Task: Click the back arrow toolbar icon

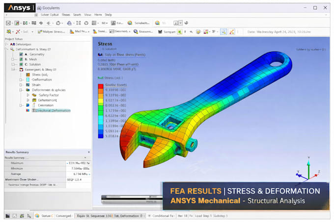Action: tap(49, 23)
